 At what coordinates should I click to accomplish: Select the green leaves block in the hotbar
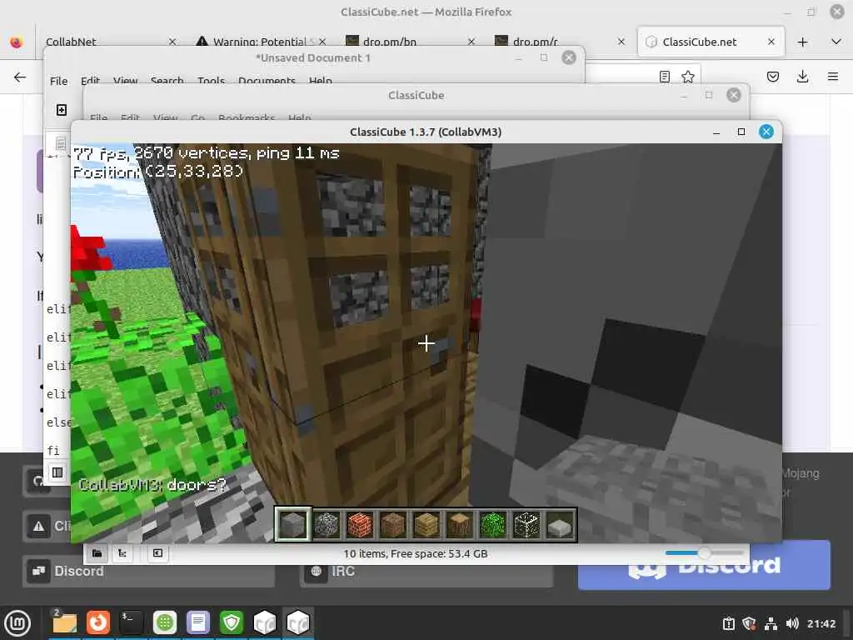click(493, 525)
